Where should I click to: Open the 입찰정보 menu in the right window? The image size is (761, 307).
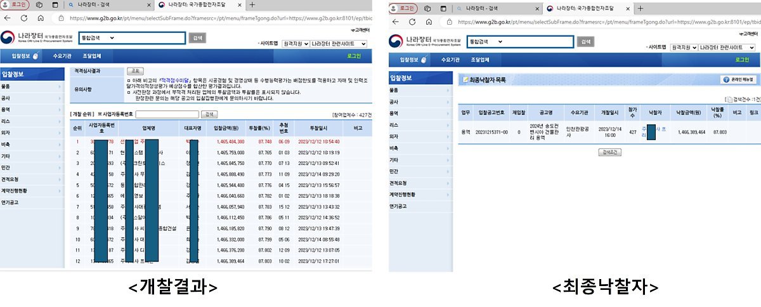point(411,59)
